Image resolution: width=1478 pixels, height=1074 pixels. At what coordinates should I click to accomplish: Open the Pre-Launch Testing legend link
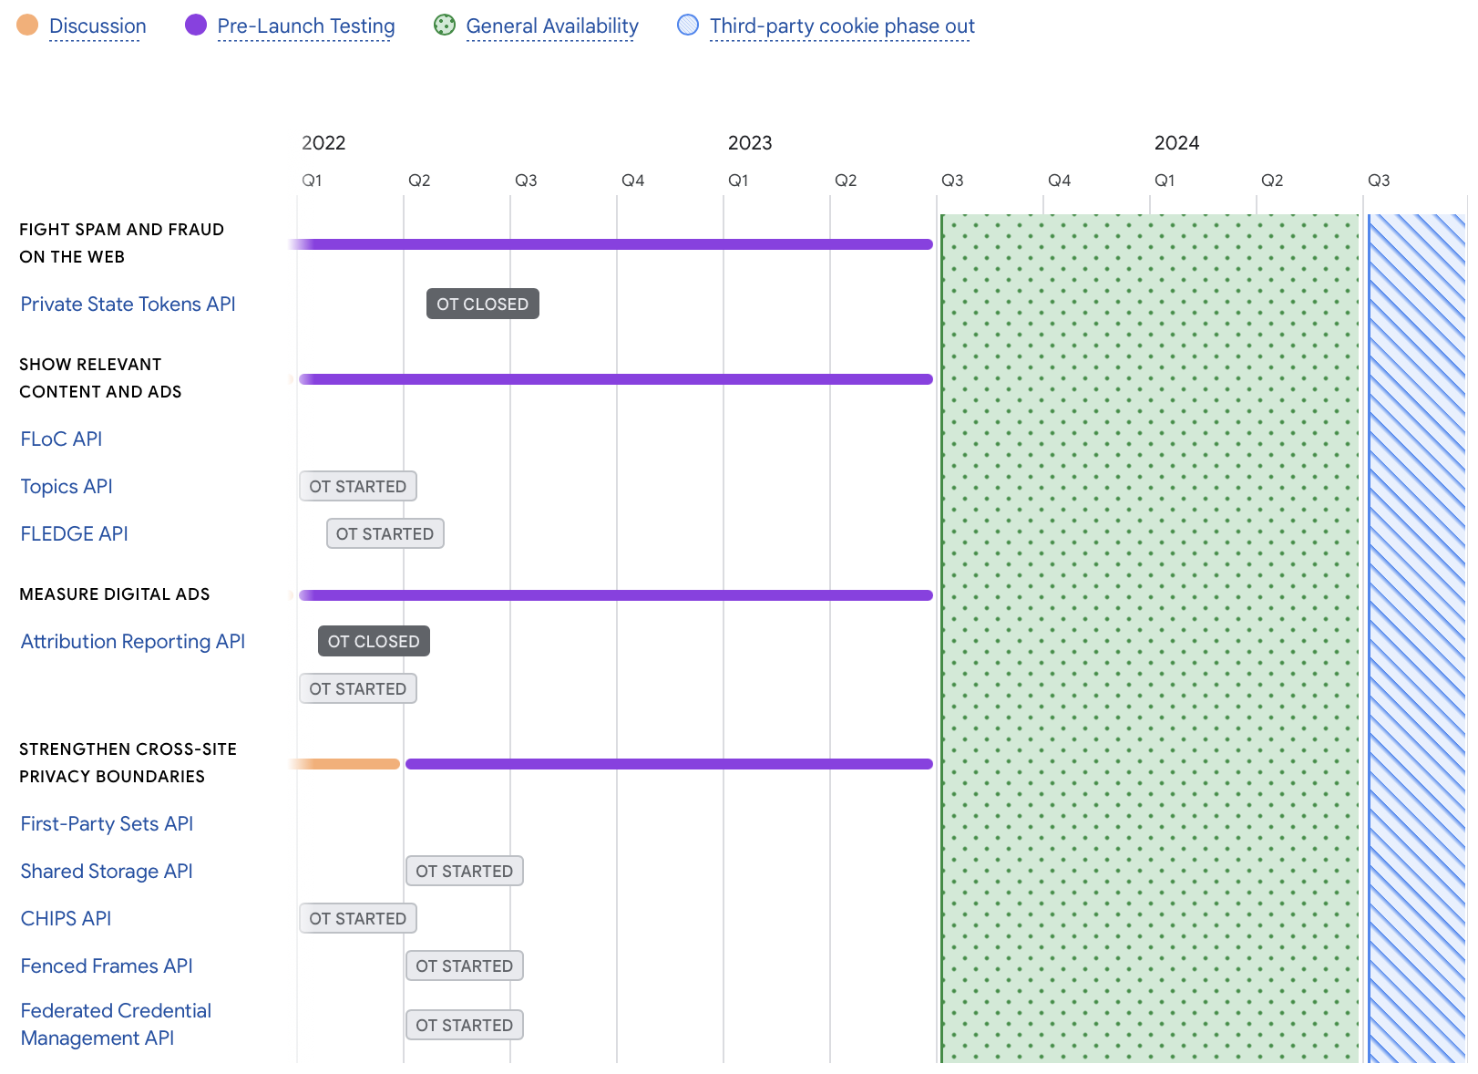[x=306, y=26]
